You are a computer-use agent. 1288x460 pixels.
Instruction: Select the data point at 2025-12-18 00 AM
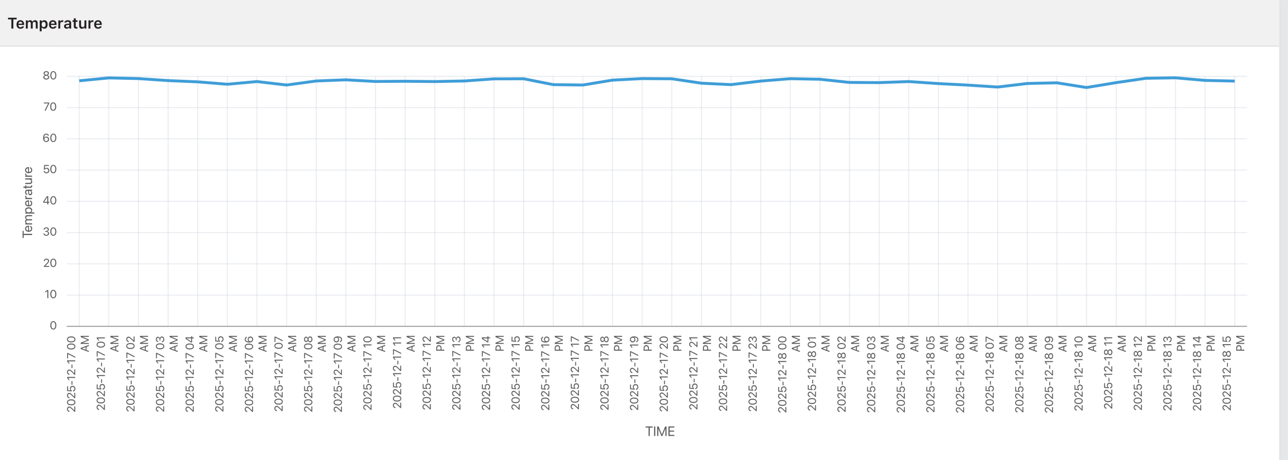[790, 79]
